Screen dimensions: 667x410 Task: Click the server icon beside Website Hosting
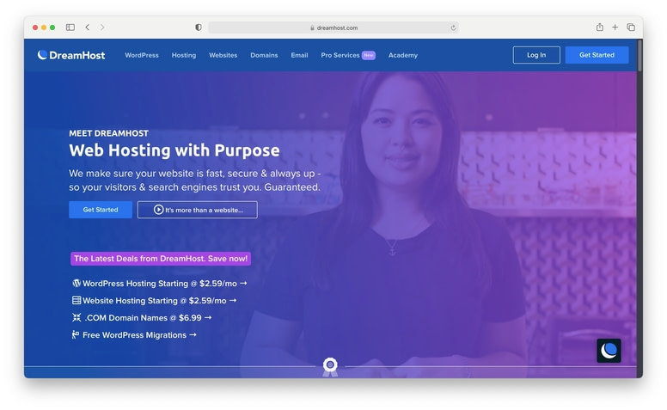(x=76, y=300)
